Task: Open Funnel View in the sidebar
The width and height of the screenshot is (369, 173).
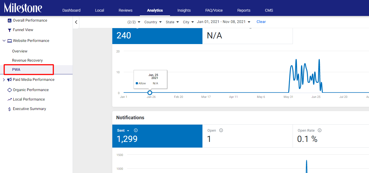Action: click(x=23, y=30)
